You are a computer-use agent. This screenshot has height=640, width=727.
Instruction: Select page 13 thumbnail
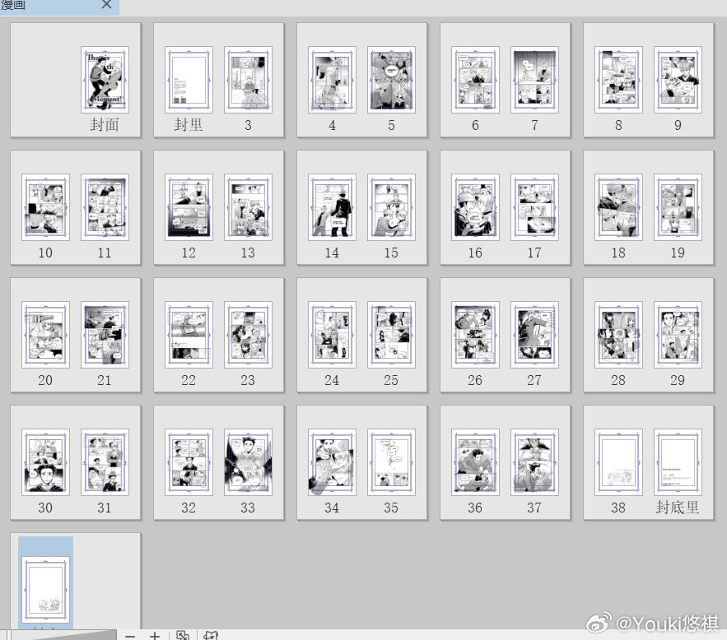pos(248,207)
